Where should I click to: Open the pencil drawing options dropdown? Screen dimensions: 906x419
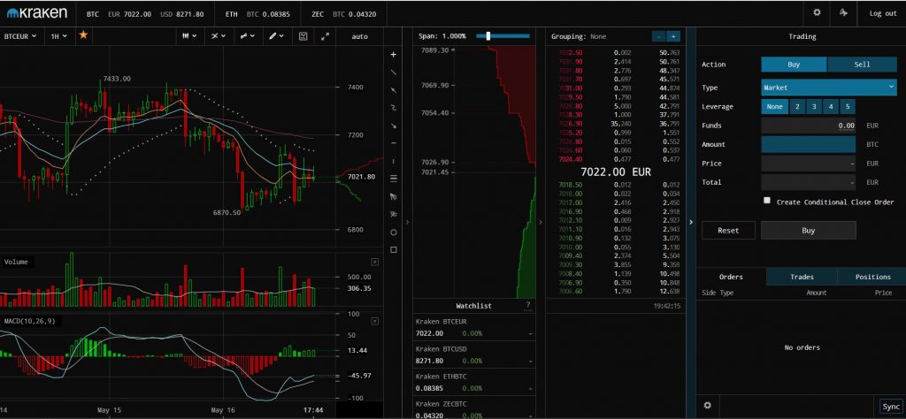tap(277, 35)
